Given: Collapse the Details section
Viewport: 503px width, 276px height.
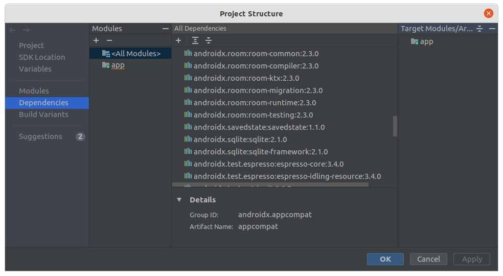Looking at the screenshot, I should point(179,200).
